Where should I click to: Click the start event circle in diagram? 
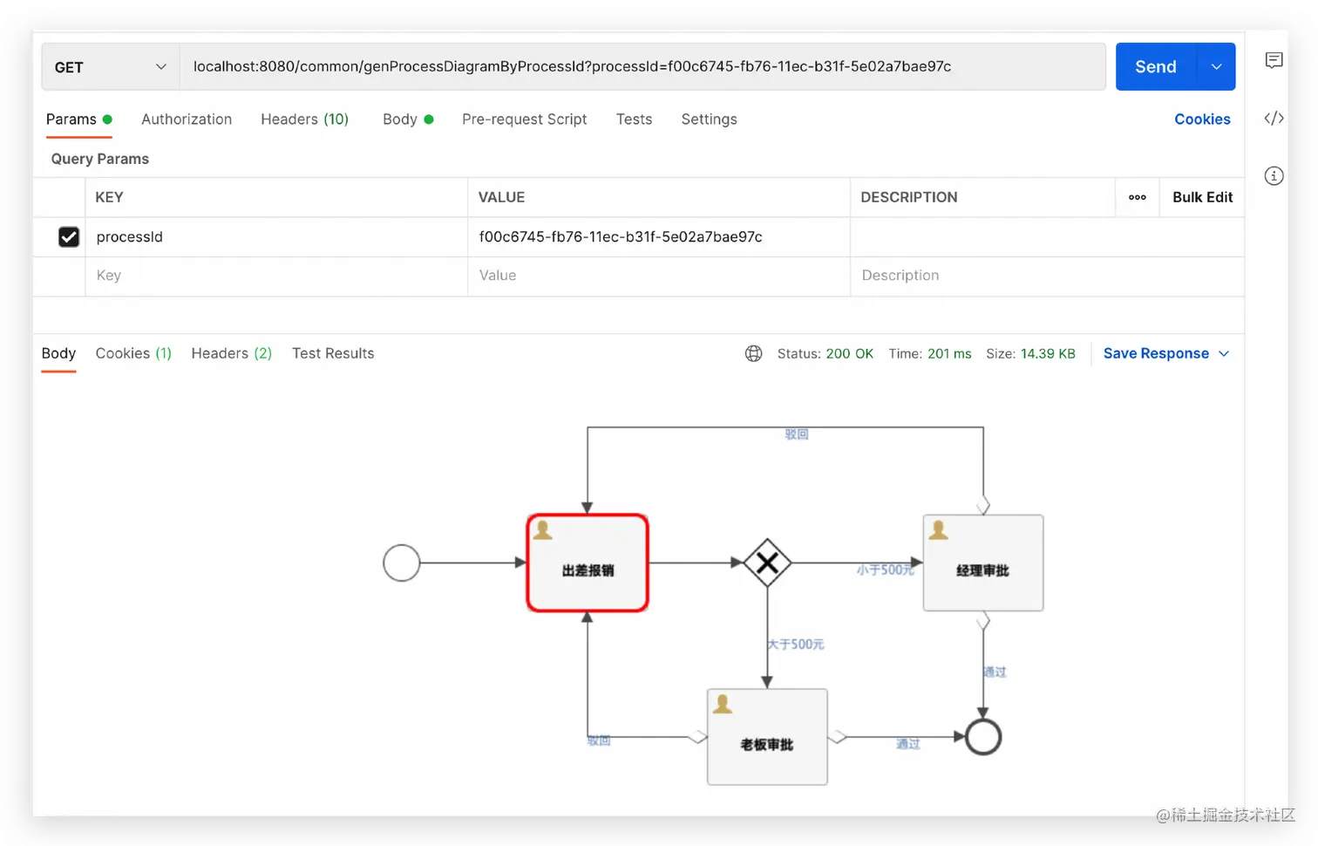(x=402, y=563)
